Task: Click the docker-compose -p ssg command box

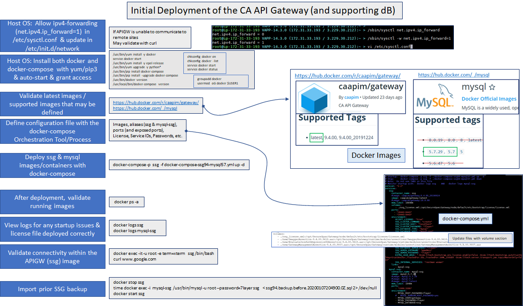Action: click(x=179, y=165)
